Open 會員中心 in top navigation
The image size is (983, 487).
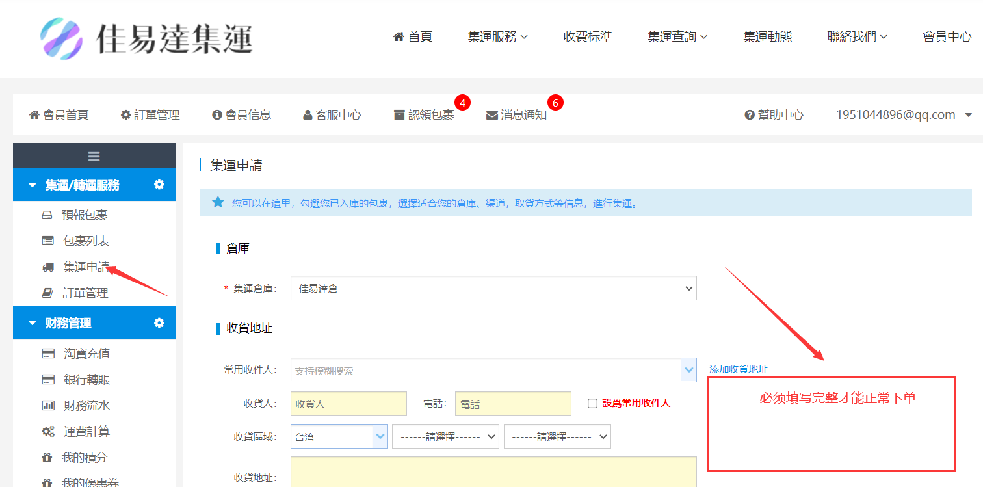(x=947, y=37)
